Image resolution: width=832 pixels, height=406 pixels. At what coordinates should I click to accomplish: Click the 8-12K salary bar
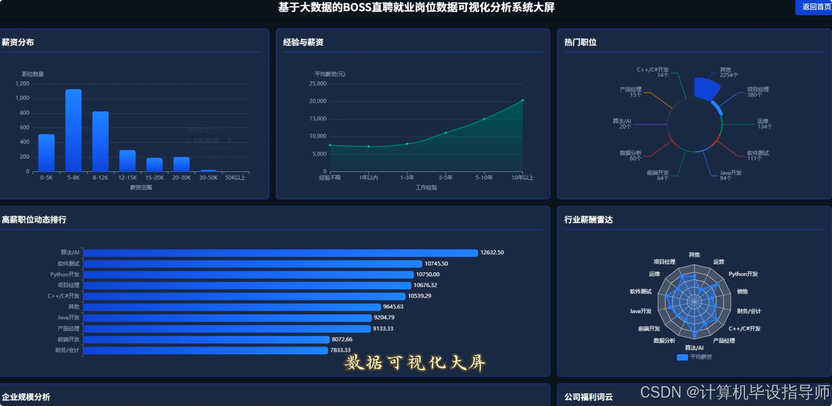tap(101, 142)
